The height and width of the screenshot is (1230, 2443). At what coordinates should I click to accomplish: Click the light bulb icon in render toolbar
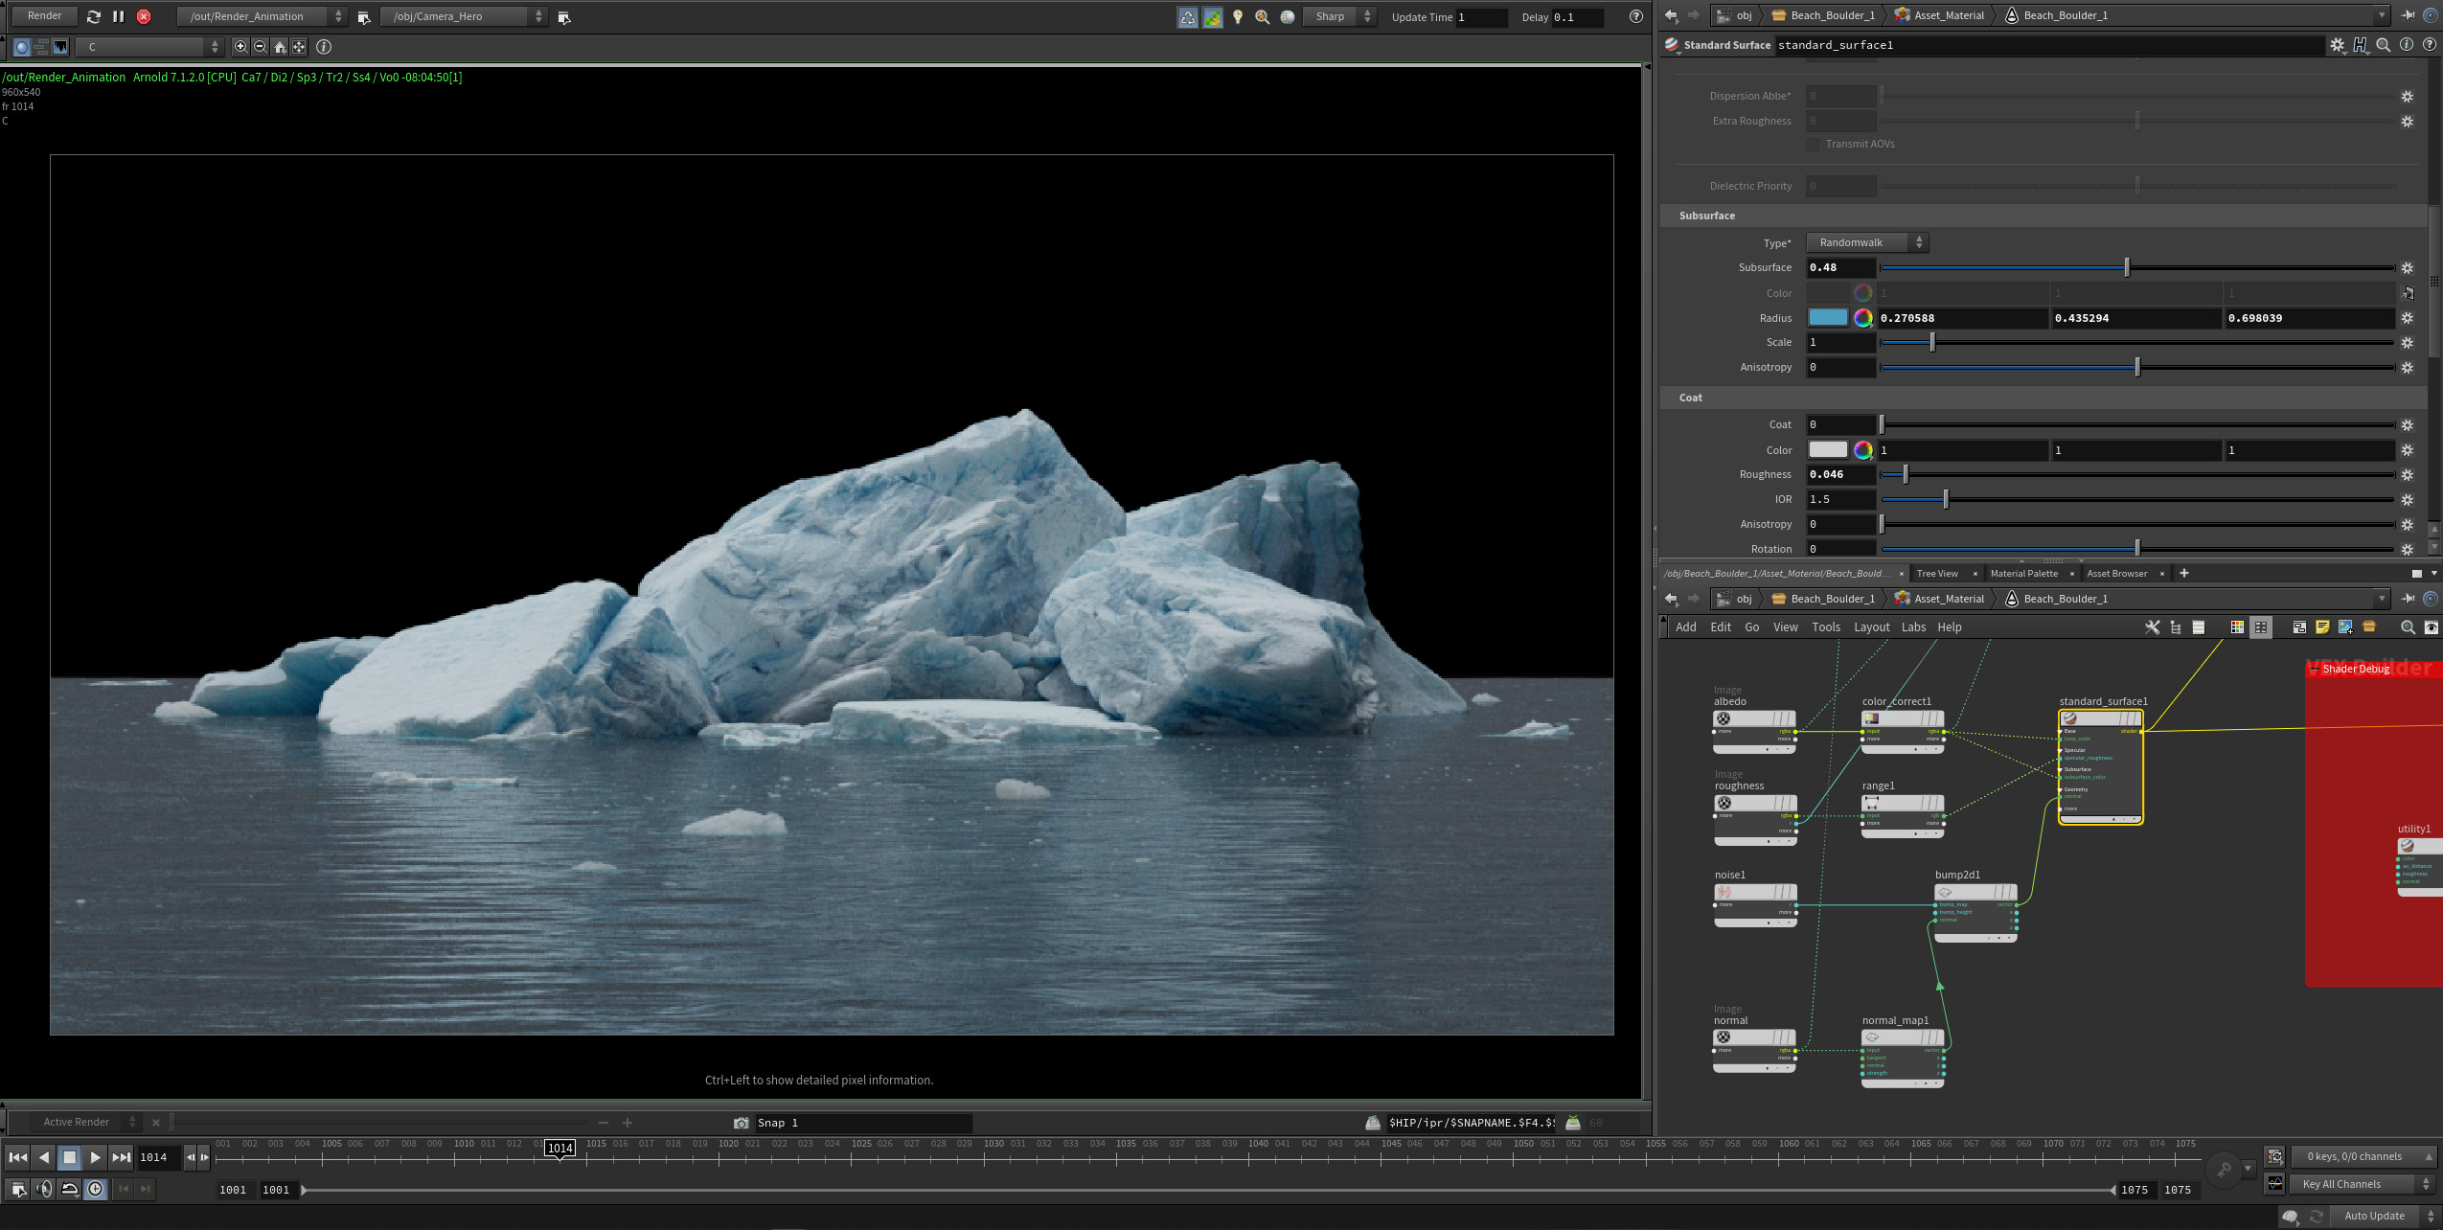click(1238, 16)
